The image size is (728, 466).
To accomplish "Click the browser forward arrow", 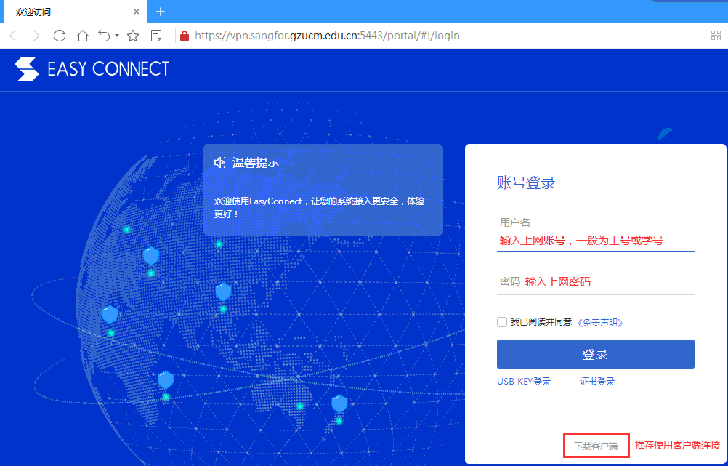I will point(36,36).
